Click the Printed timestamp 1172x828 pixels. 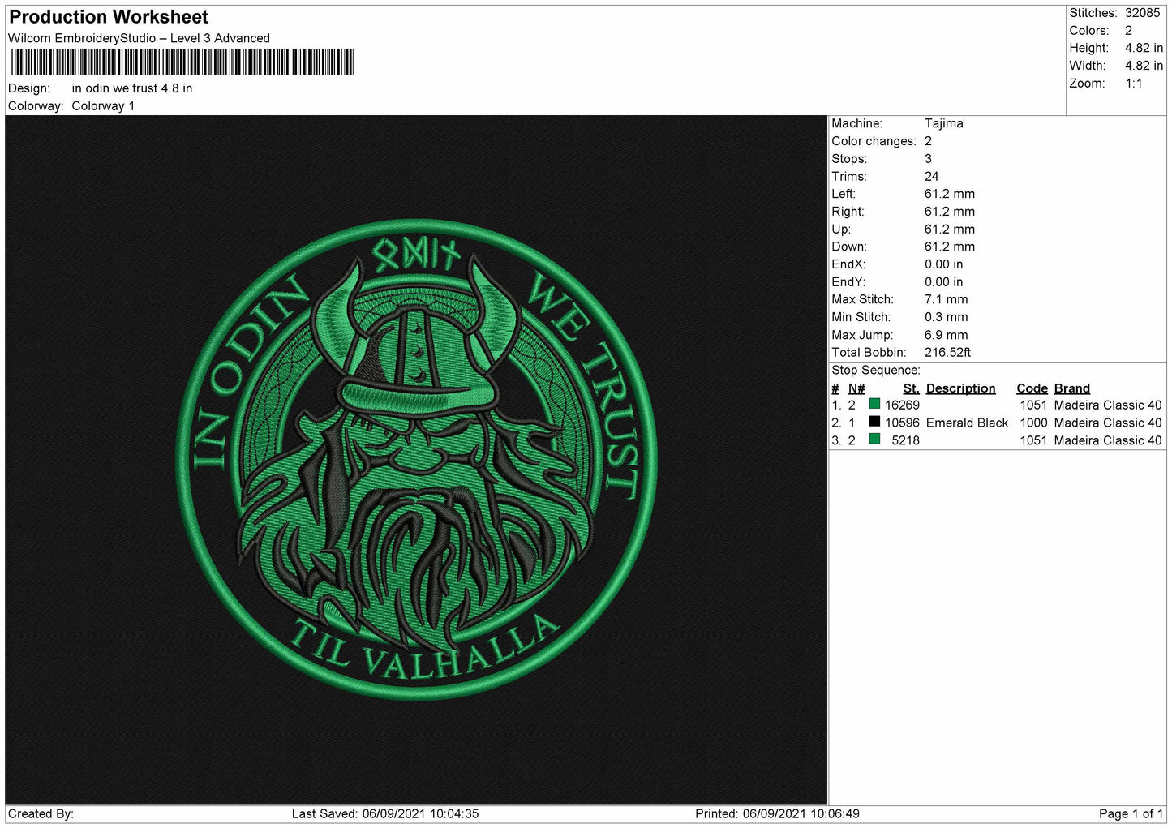point(777,814)
